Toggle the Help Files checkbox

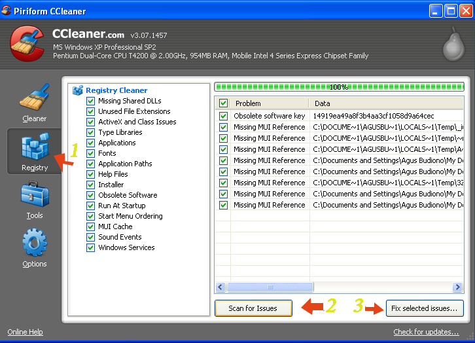tap(90, 174)
